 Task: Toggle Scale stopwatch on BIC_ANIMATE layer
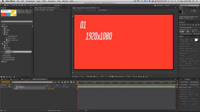[x=13, y=89]
